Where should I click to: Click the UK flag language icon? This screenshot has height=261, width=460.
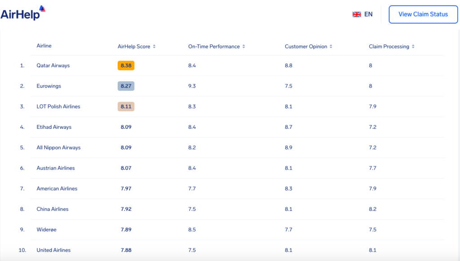(357, 14)
